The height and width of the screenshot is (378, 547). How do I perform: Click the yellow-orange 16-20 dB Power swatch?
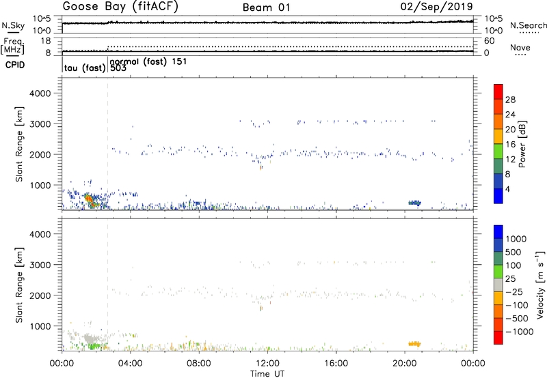(498, 136)
